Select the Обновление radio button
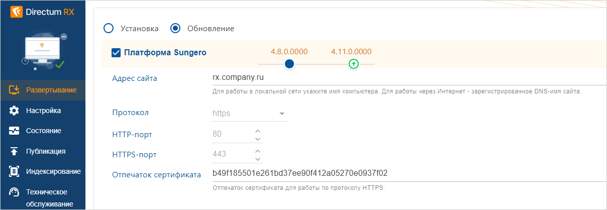Screen dimensions: 607x210 175,28
